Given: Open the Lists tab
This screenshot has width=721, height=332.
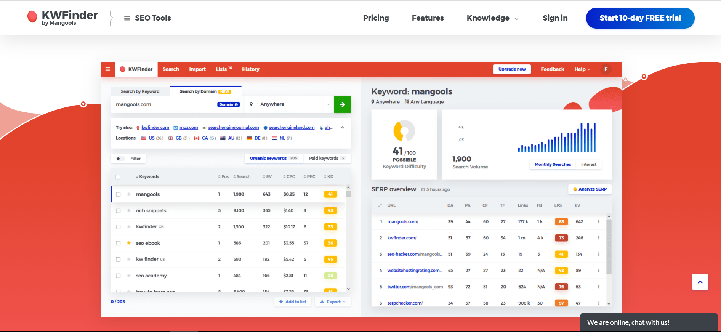Looking at the screenshot, I should (224, 69).
